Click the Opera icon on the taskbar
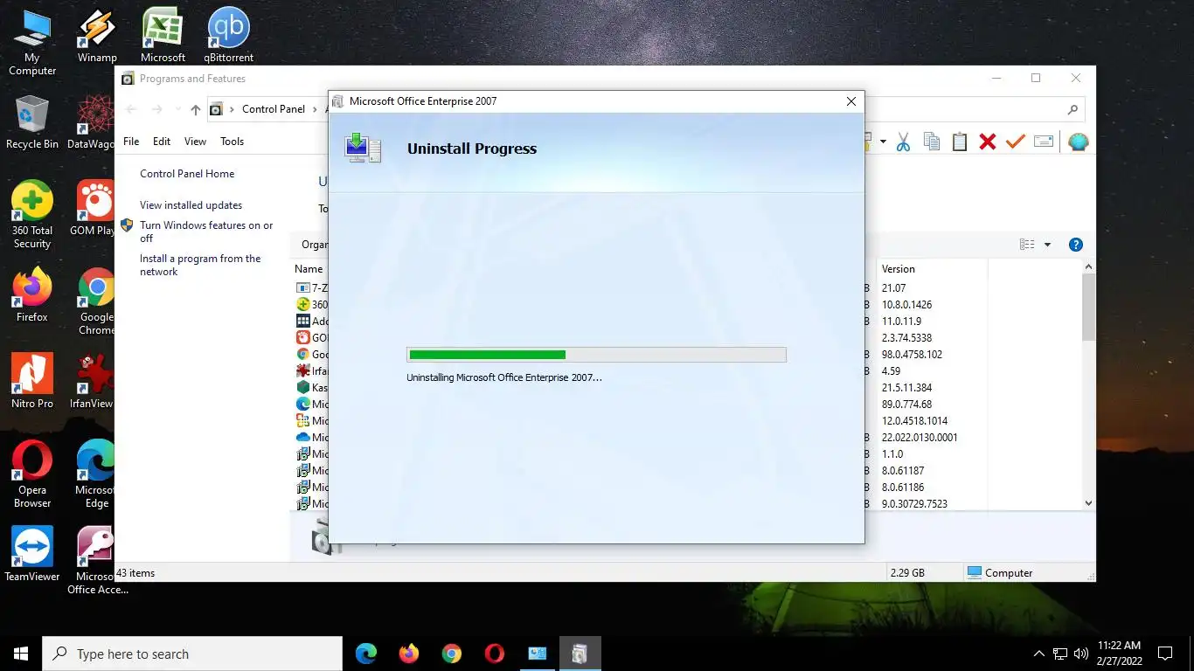The height and width of the screenshot is (671, 1194). pos(494,654)
